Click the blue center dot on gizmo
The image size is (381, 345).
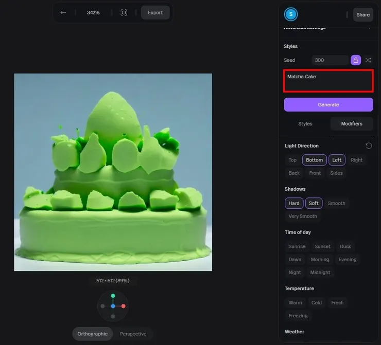click(113, 306)
